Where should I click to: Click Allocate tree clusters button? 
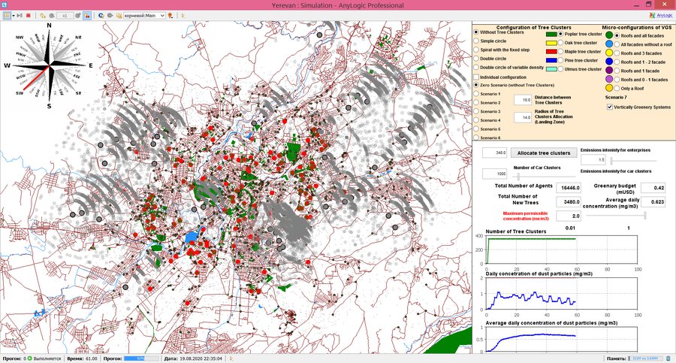(544, 153)
